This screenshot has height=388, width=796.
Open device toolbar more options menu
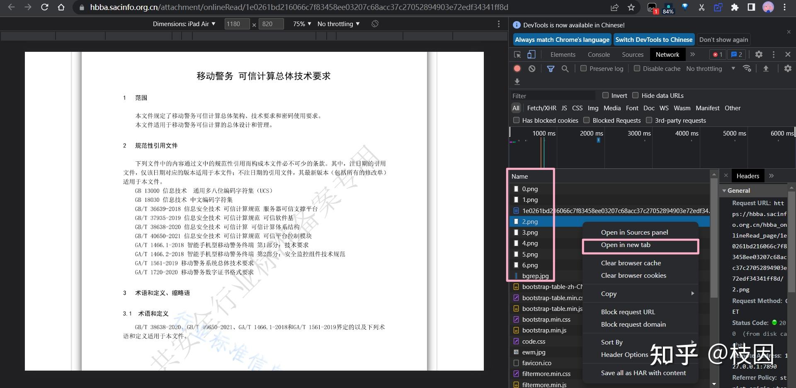point(499,24)
